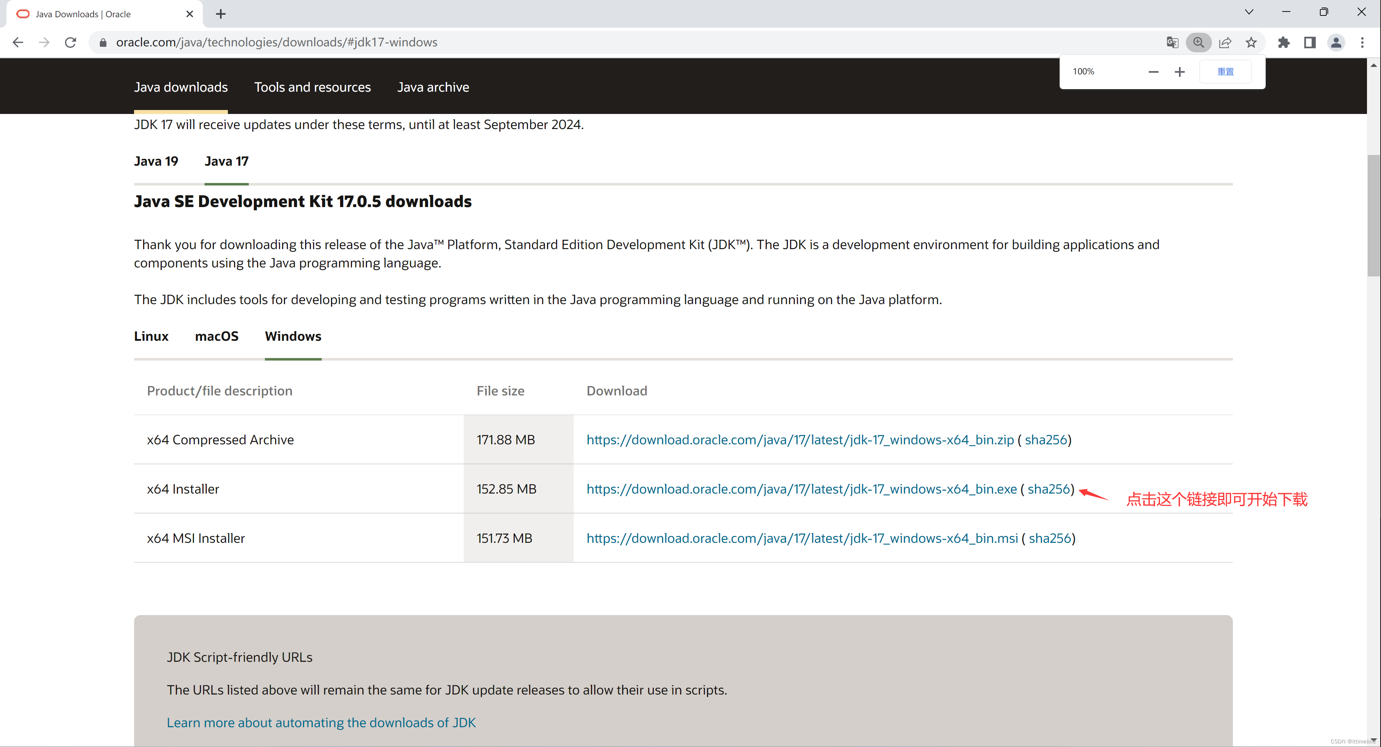The image size is (1381, 747).
Task: Click the 重置 zoom reset button
Action: [x=1225, y=72]
